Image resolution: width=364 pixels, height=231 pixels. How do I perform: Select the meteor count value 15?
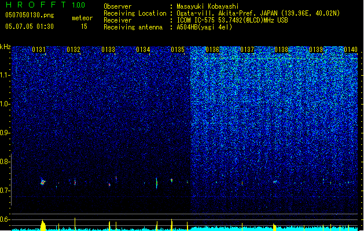pos(84,27)
